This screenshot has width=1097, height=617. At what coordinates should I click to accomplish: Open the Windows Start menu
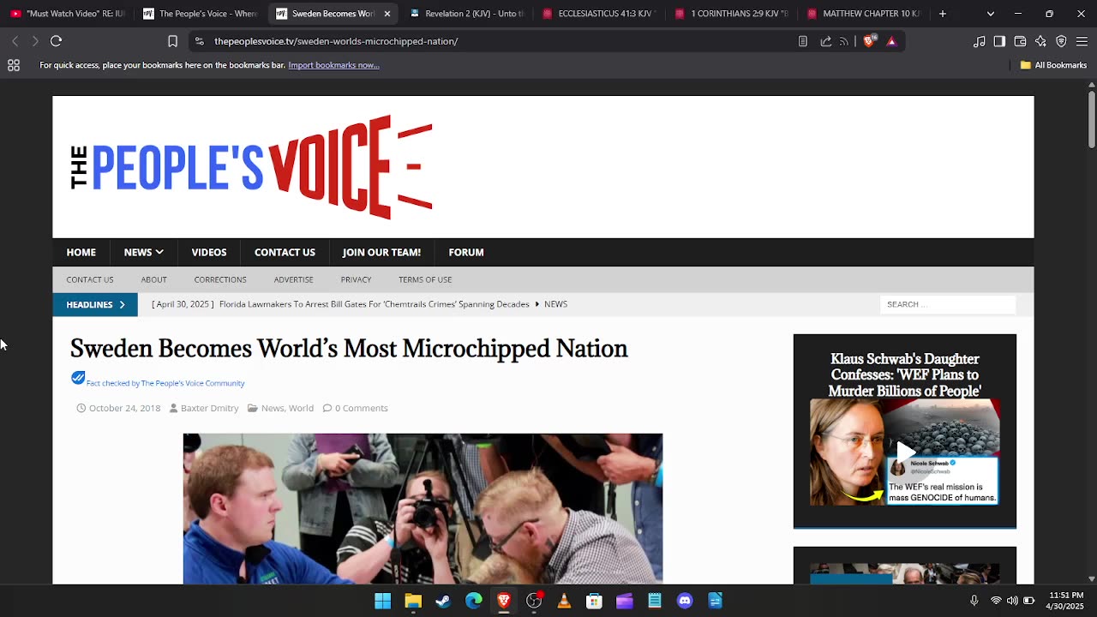(x=382, y=601)
